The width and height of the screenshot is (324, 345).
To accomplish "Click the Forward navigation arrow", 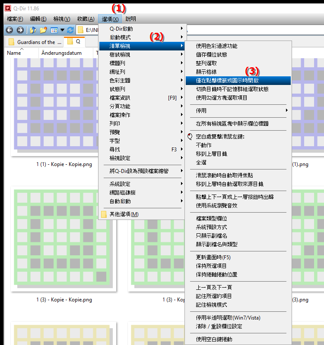I will [x=20, y=30].
